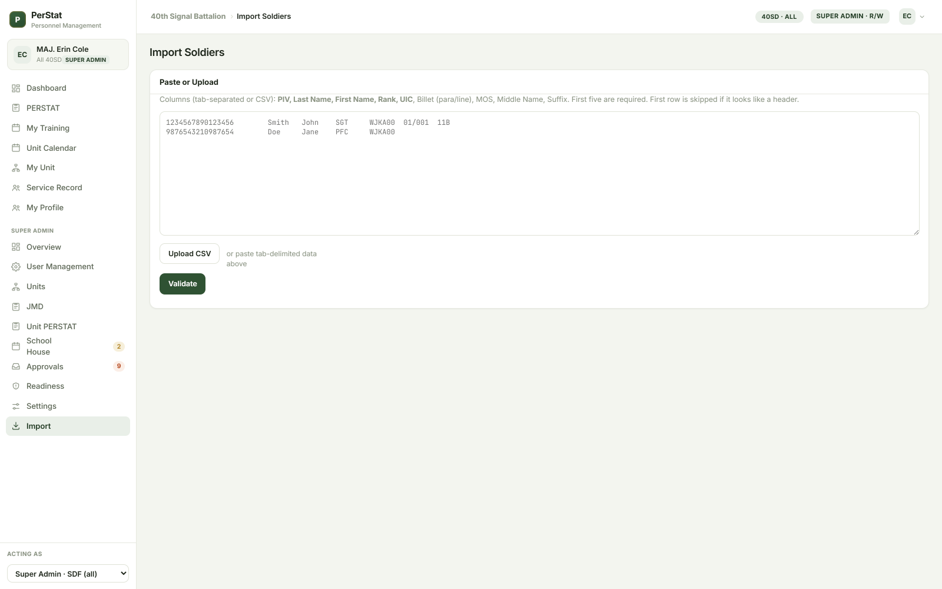
Task: Click the Service Record people icon
Action: (x=16, y=188)
